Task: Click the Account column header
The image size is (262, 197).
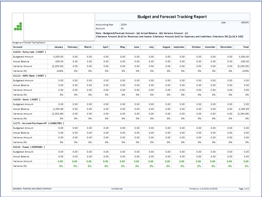Action: click(x=18, y=47)
